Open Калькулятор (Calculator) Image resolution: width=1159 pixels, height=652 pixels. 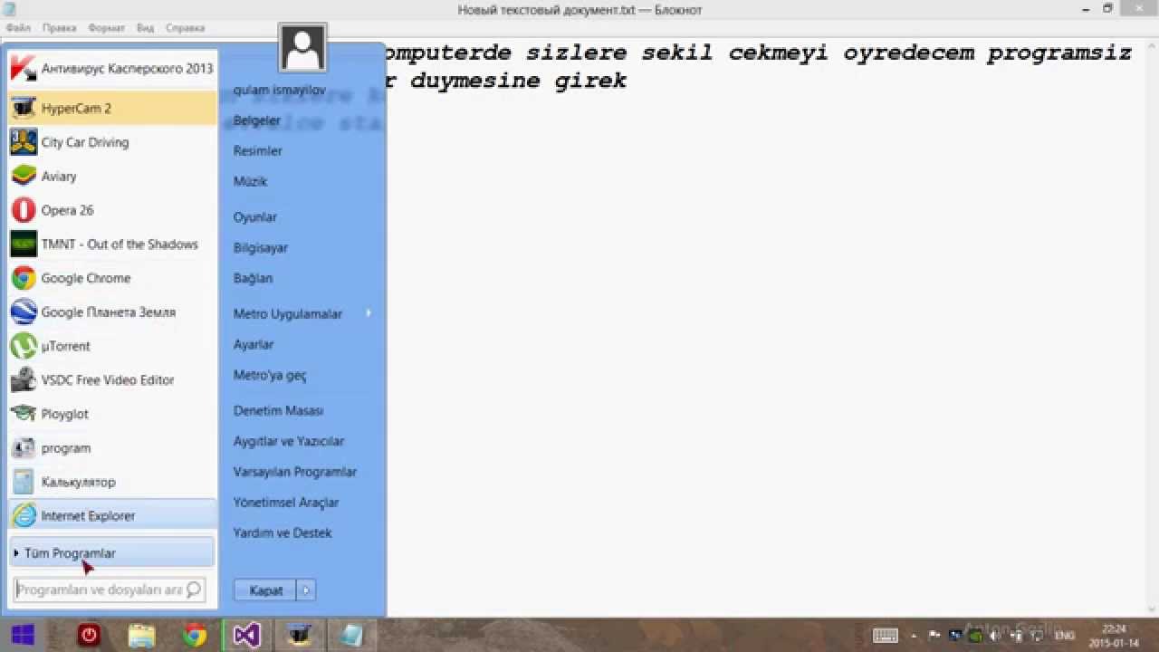coord(112,482)
